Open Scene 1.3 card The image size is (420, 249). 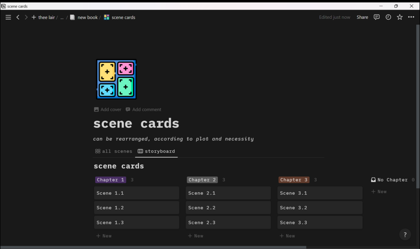tap(137, 223)
